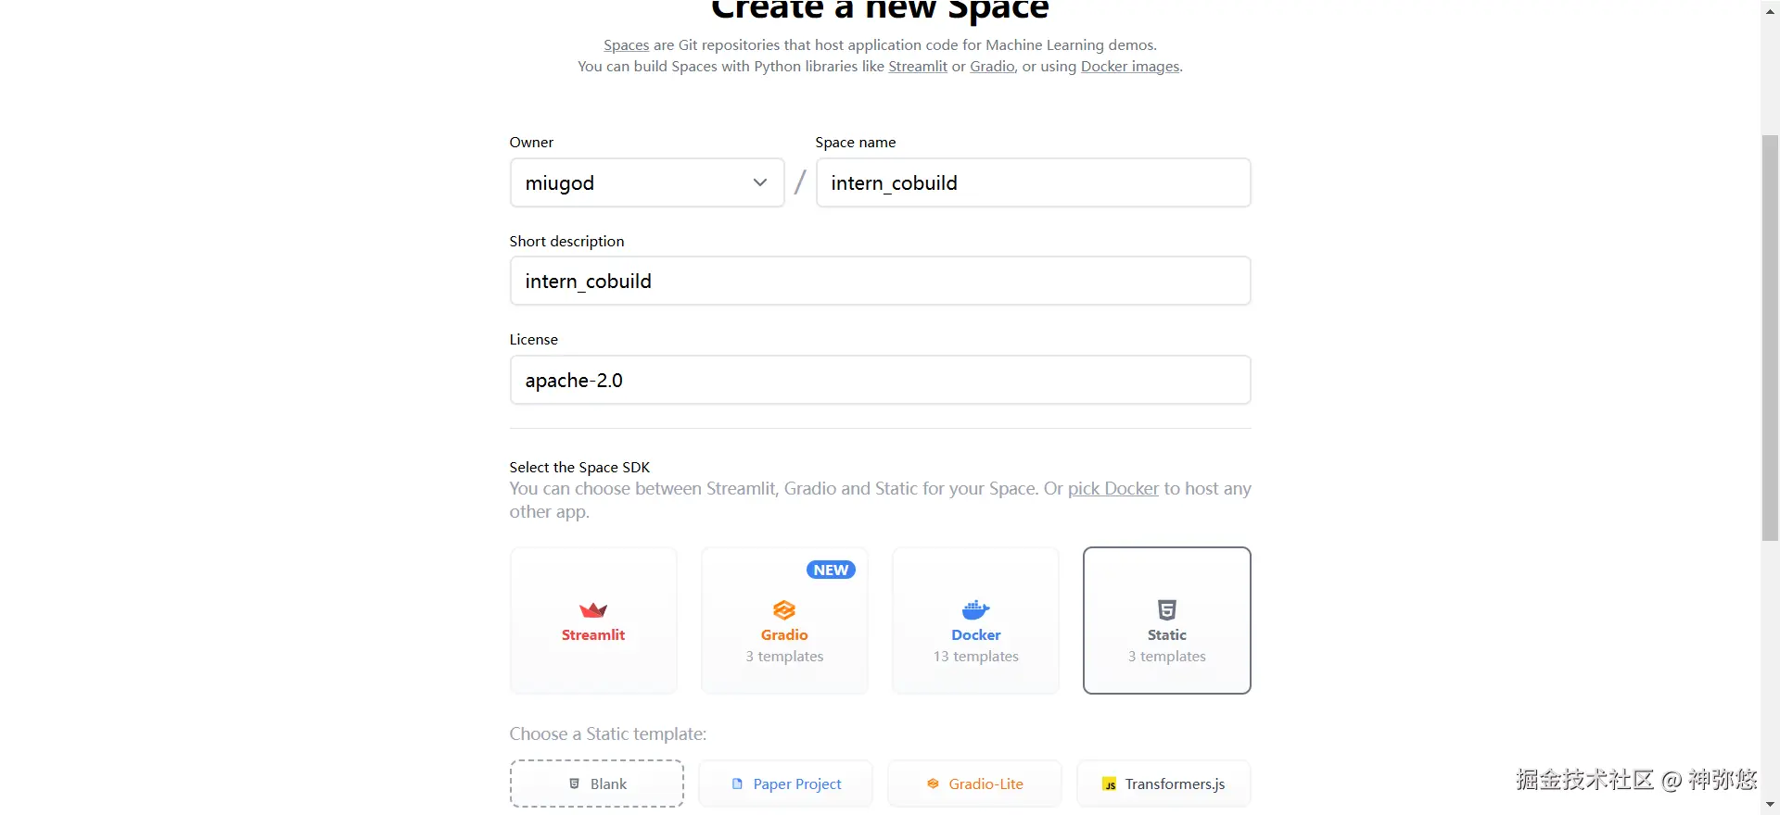Open the Spaces documentation link
The width and height of the screenshot is (1780, 815).
tap(626, 44)
